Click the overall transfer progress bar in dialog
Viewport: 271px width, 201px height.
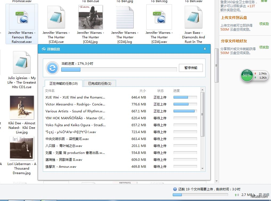tap(119, 69)
